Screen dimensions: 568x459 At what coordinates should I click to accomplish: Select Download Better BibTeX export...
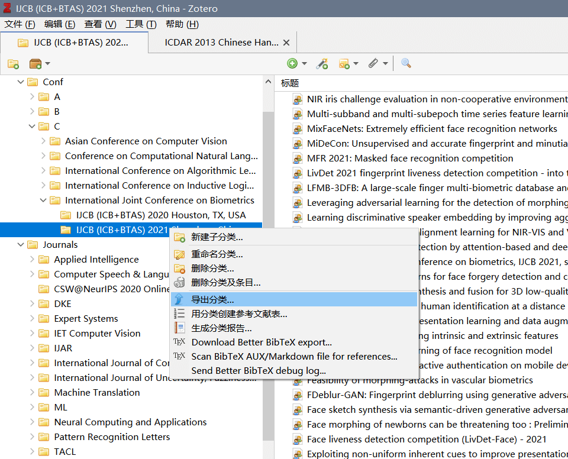coord(294,342)
